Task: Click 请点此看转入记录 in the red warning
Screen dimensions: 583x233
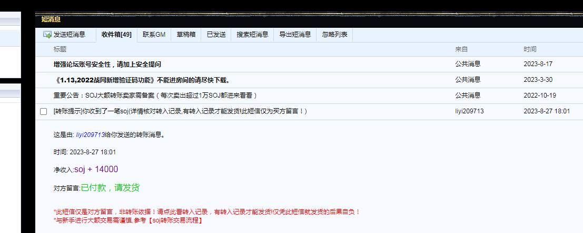Action: [184, 212]
